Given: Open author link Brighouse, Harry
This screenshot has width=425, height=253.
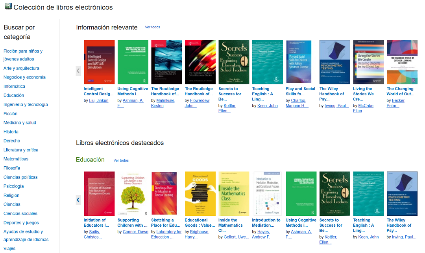Looking at the screenshot, I should point(197,234).
